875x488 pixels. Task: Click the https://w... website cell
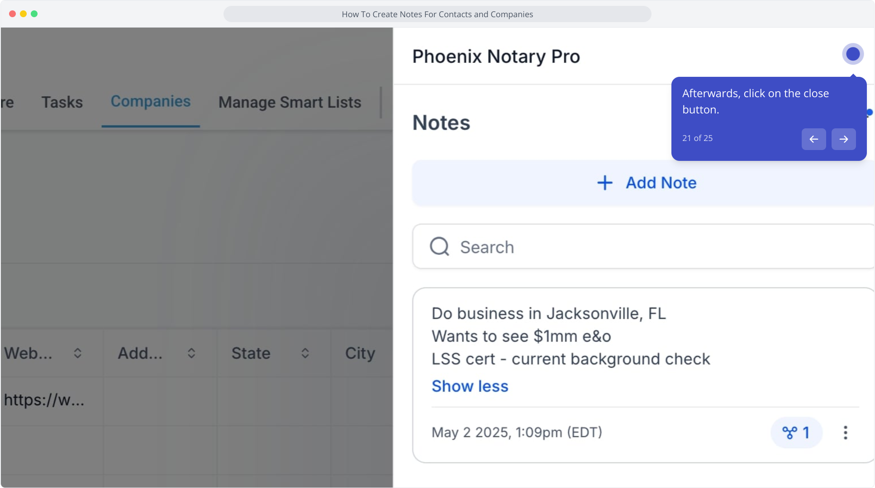click(44, 400)
